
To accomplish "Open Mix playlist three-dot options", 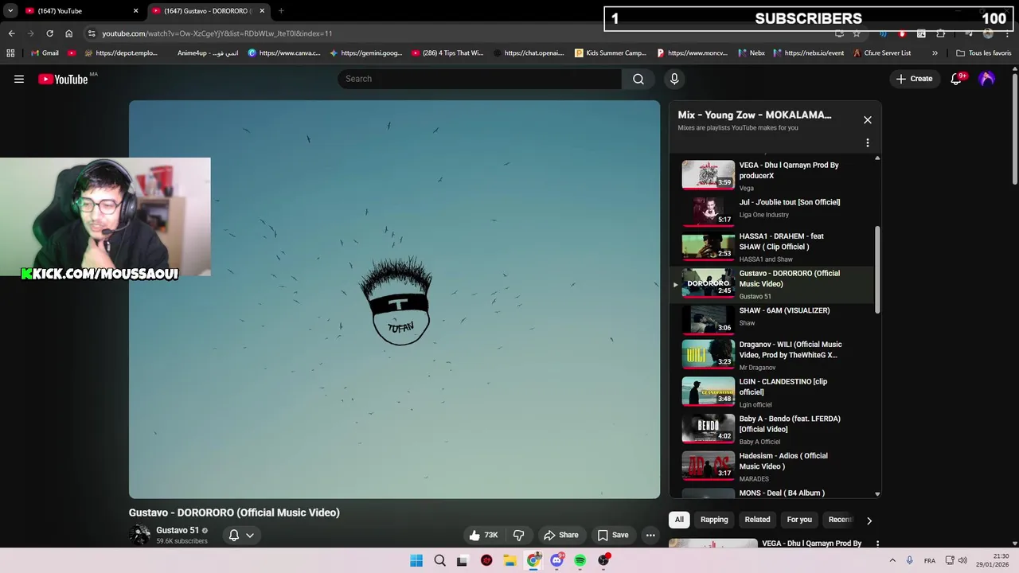I will pyautogui.click(x=868, y=143).
